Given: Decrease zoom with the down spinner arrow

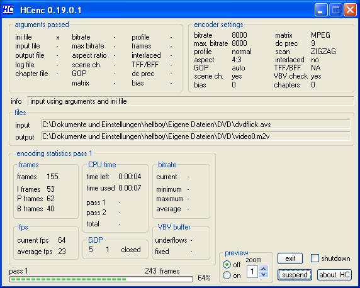Looking at the screenshot, I should pos(263,274).
